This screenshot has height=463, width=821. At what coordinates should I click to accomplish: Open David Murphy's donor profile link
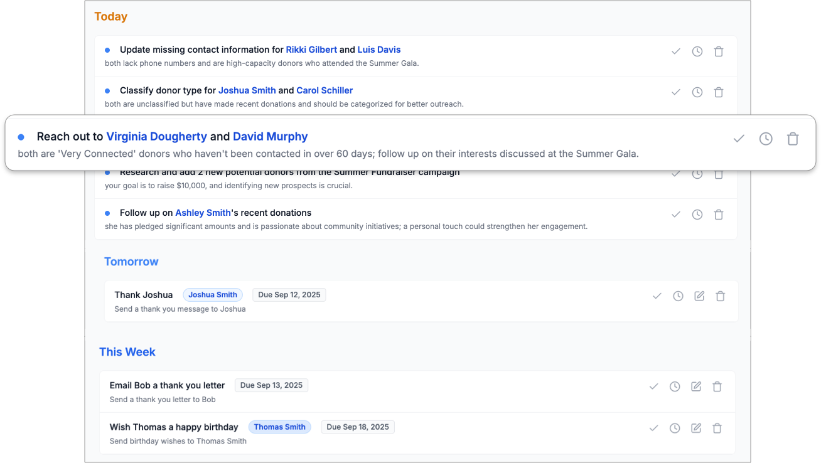coord(270,136)
